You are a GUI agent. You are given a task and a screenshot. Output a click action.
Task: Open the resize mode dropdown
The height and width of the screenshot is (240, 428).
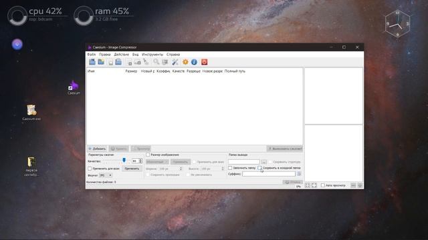[x=157, y=162]
